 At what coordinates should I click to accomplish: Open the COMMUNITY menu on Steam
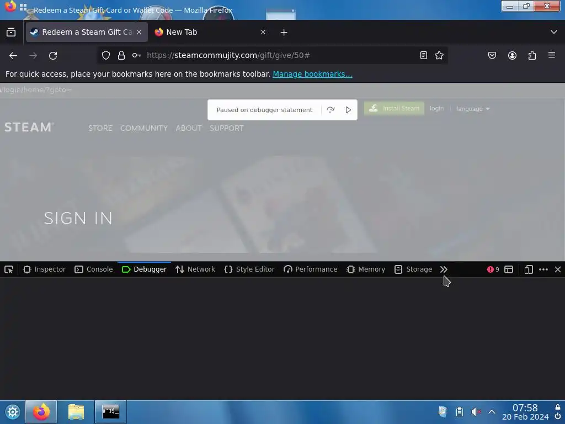pos(144,128)
